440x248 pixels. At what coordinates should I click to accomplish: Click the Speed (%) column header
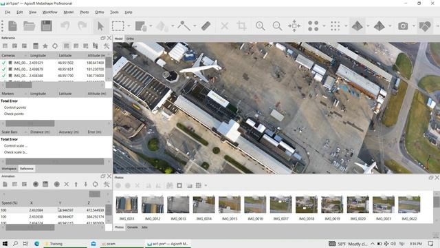14,203
